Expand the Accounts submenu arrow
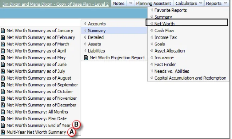 [85, 24]
